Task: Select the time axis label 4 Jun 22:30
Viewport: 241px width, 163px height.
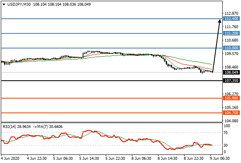Action: (x=37, y=159)
